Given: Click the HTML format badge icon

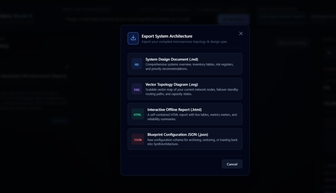Looking at the screenshot, I should [x=138, y=114].
